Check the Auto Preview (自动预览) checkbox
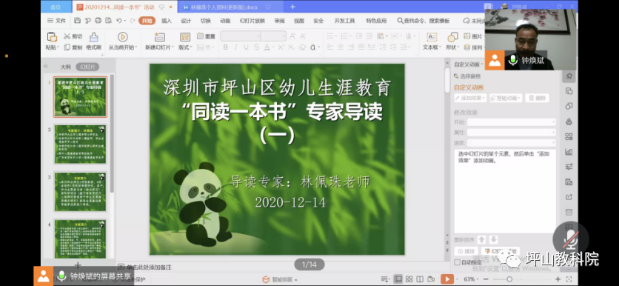This screenshot has width=619, height=286. (x=457, y=262)
